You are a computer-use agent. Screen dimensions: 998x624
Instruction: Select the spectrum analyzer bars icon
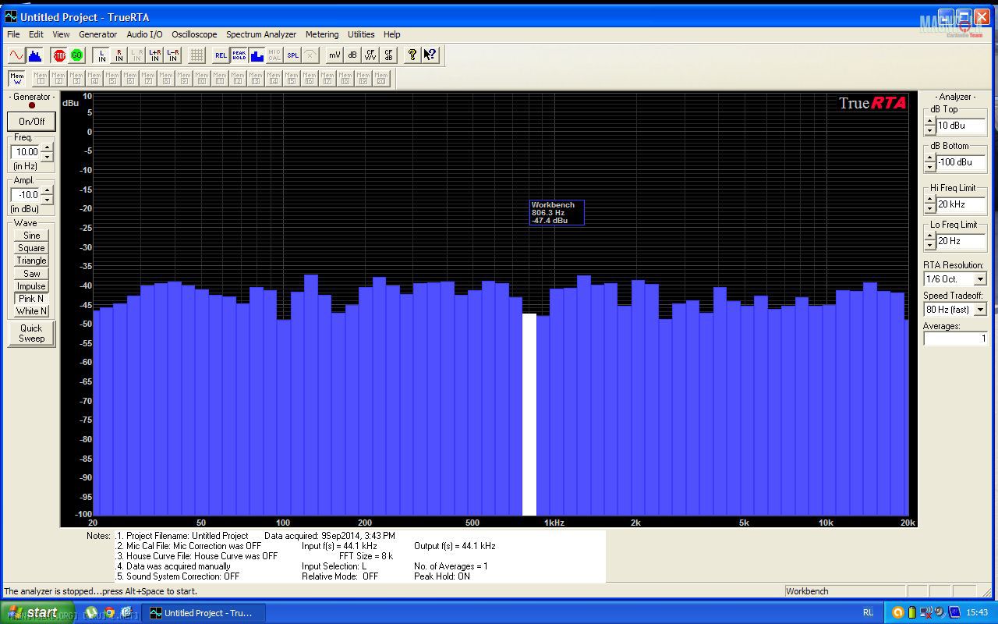[x=34, y=55]
